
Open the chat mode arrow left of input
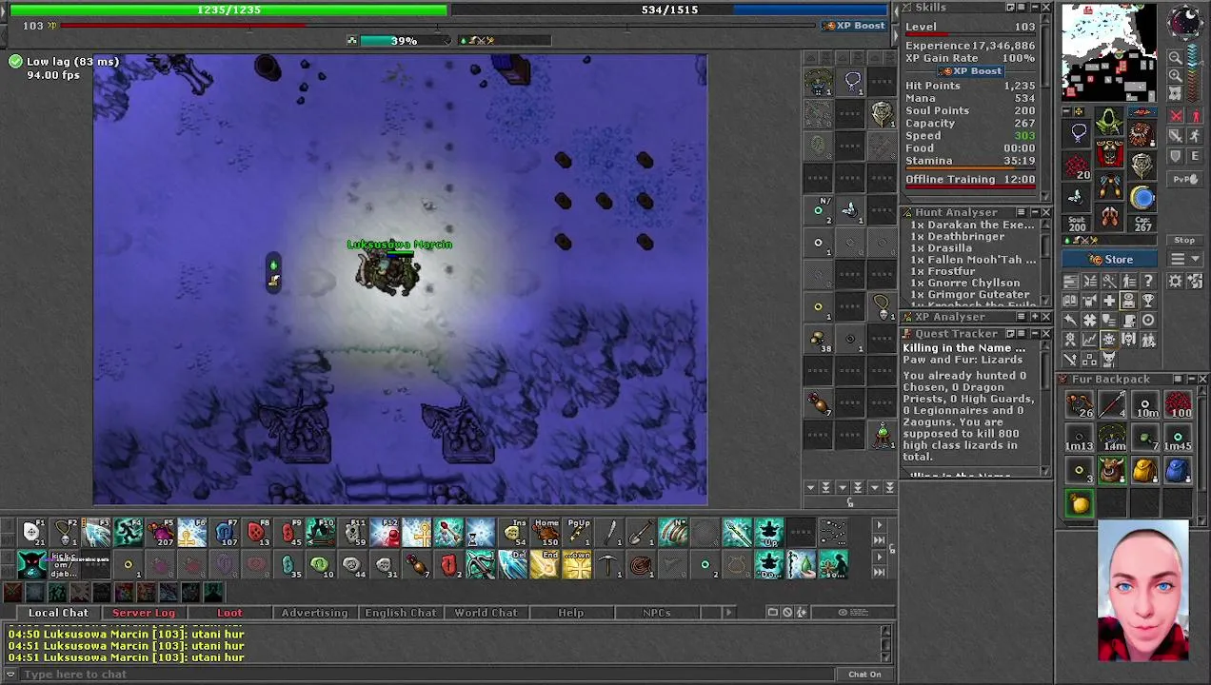11,674
